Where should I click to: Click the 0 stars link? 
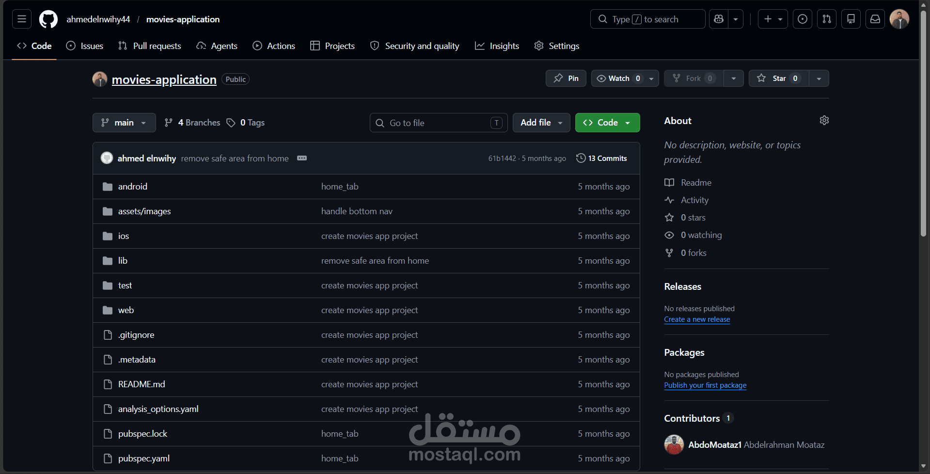tap(693, 218)
